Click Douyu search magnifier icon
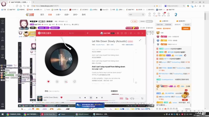209x117 pixels. click(143, 14)
